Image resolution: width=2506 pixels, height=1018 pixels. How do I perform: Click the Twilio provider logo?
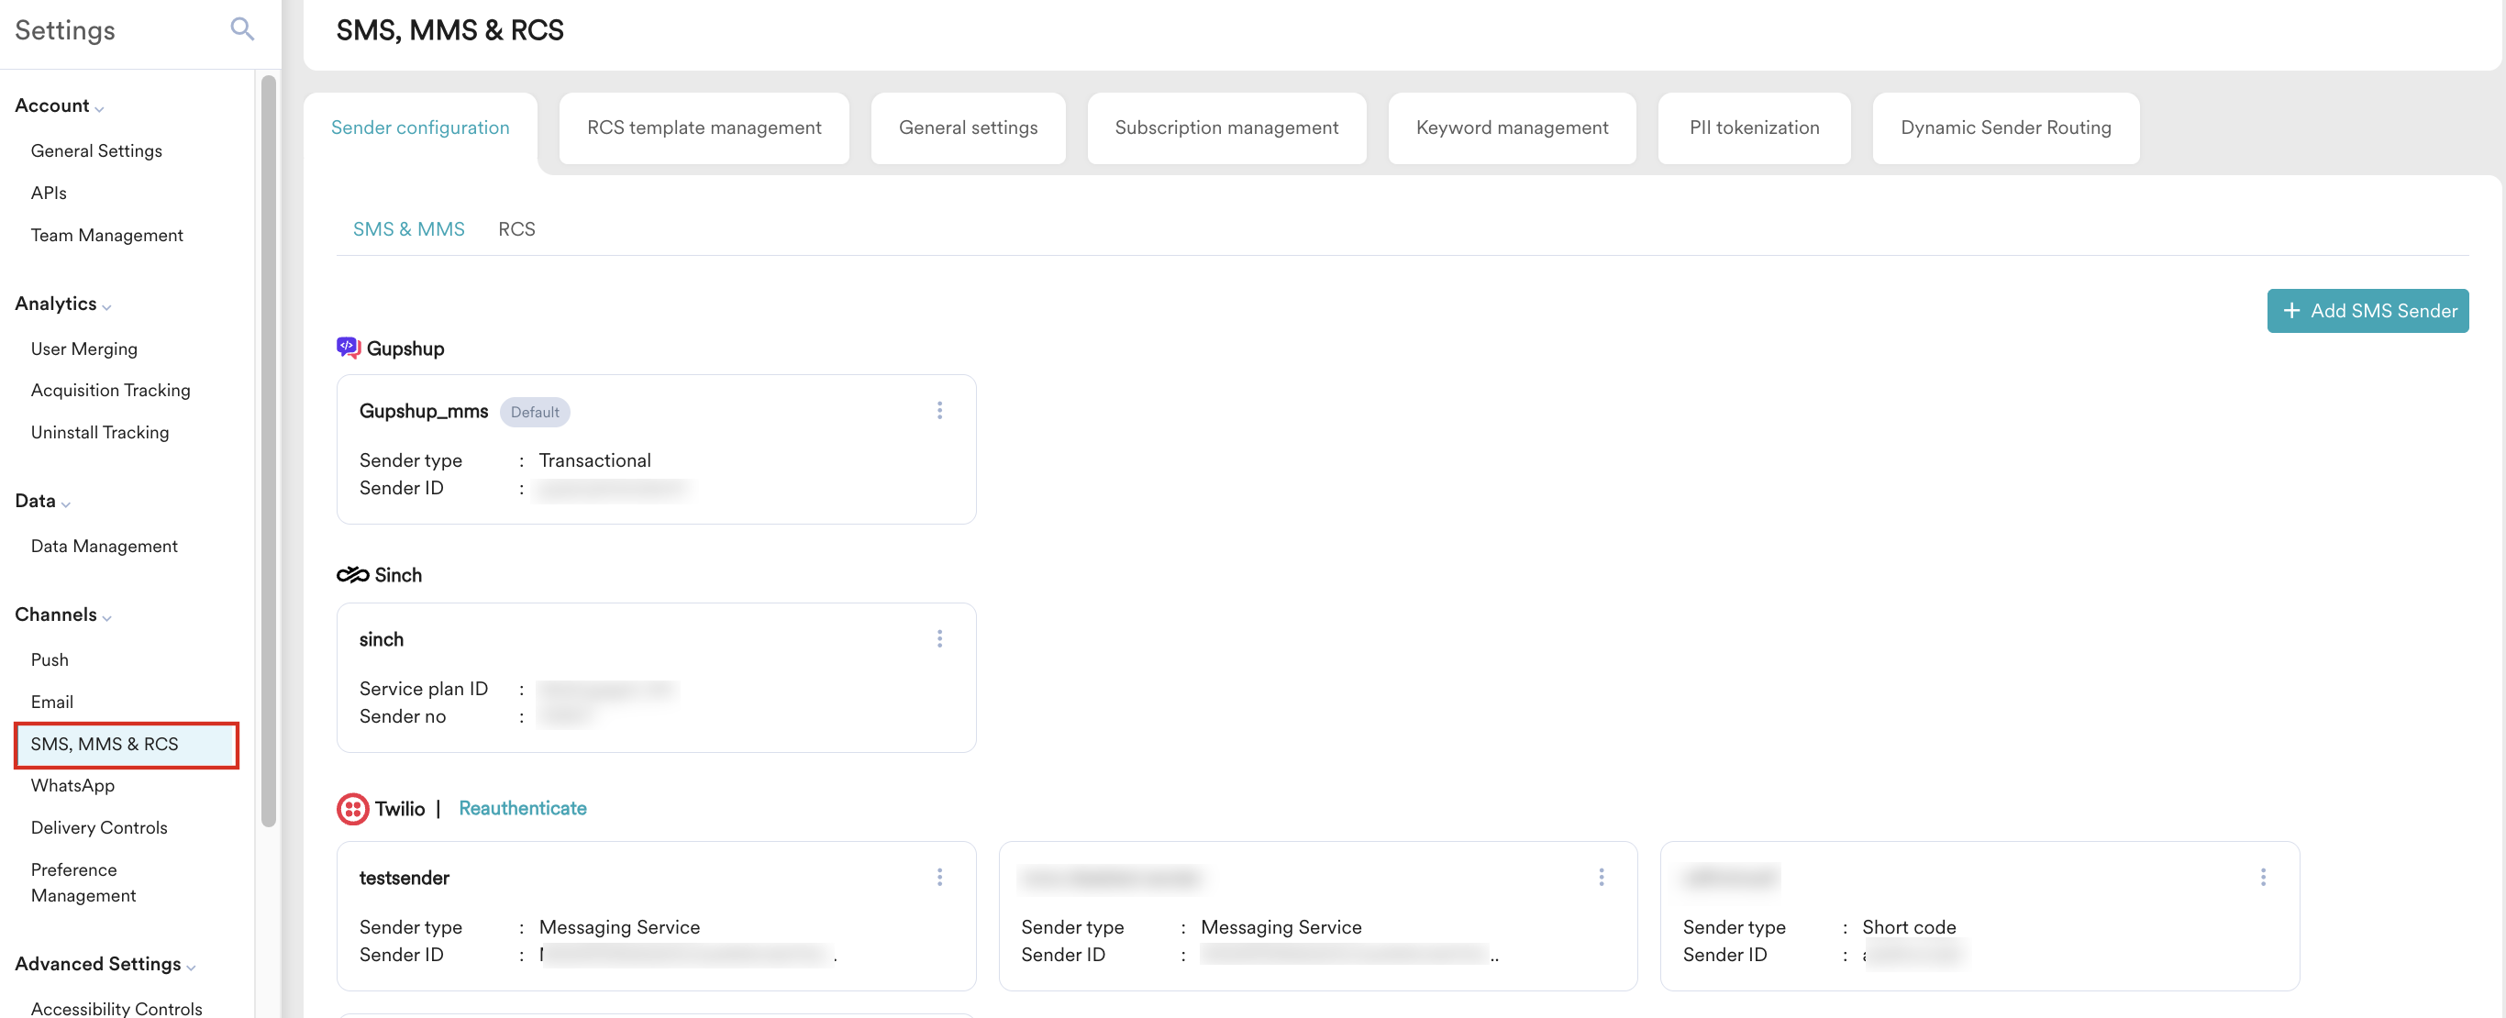(352, 808)
